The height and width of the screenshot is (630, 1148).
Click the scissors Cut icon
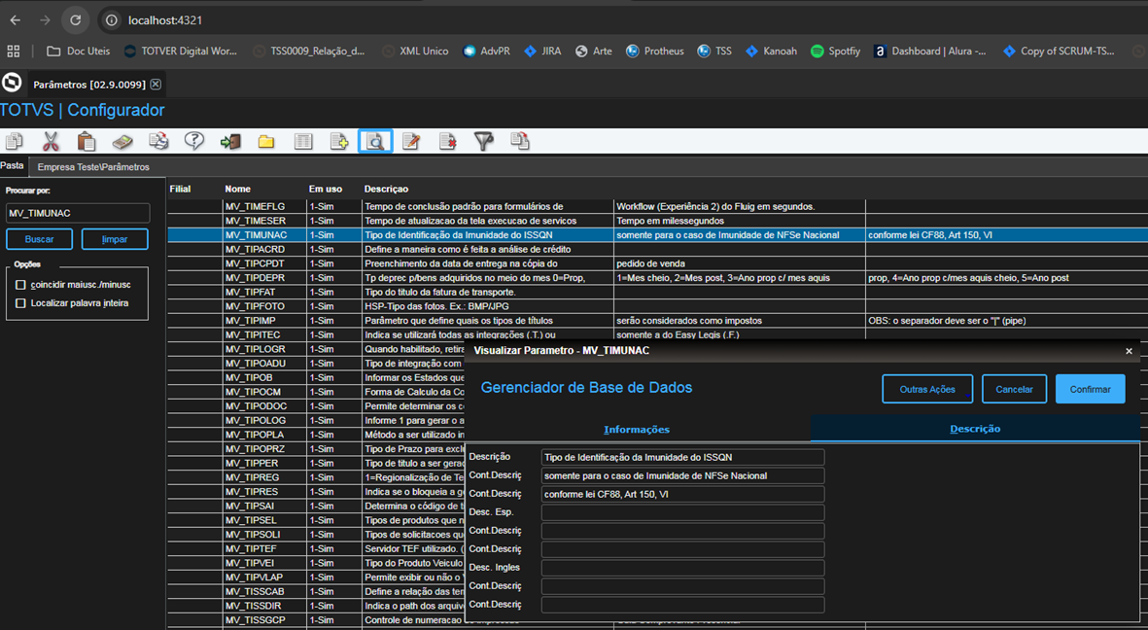pos(51,141)
